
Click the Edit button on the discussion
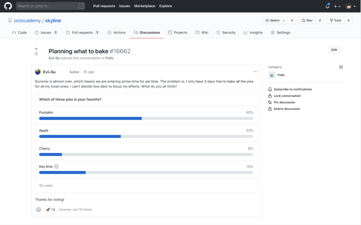[334, 49]
